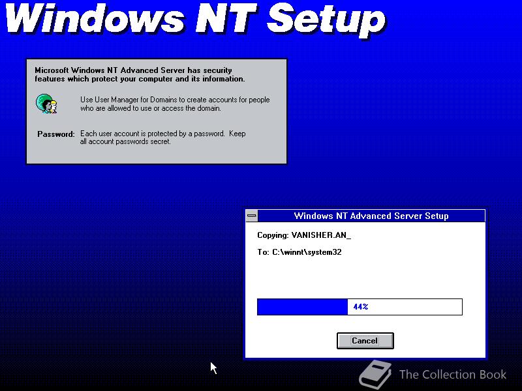522x391 pixels.
Task: Click the security features notice panel
Action: (157, 111)
